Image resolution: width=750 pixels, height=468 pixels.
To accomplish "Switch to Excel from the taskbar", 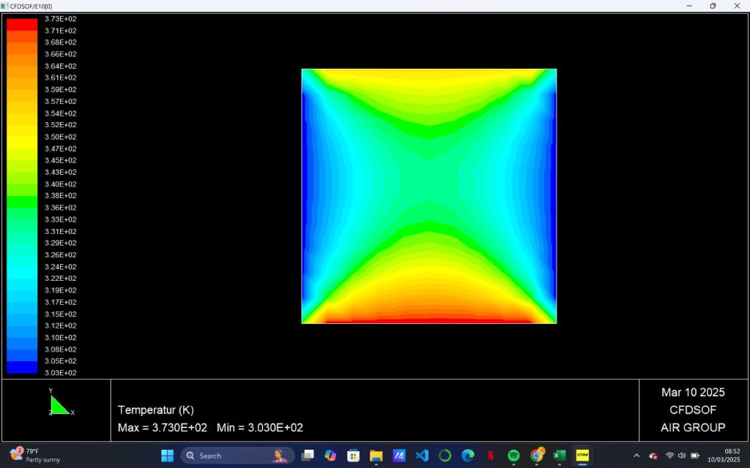I will point(560,456).
